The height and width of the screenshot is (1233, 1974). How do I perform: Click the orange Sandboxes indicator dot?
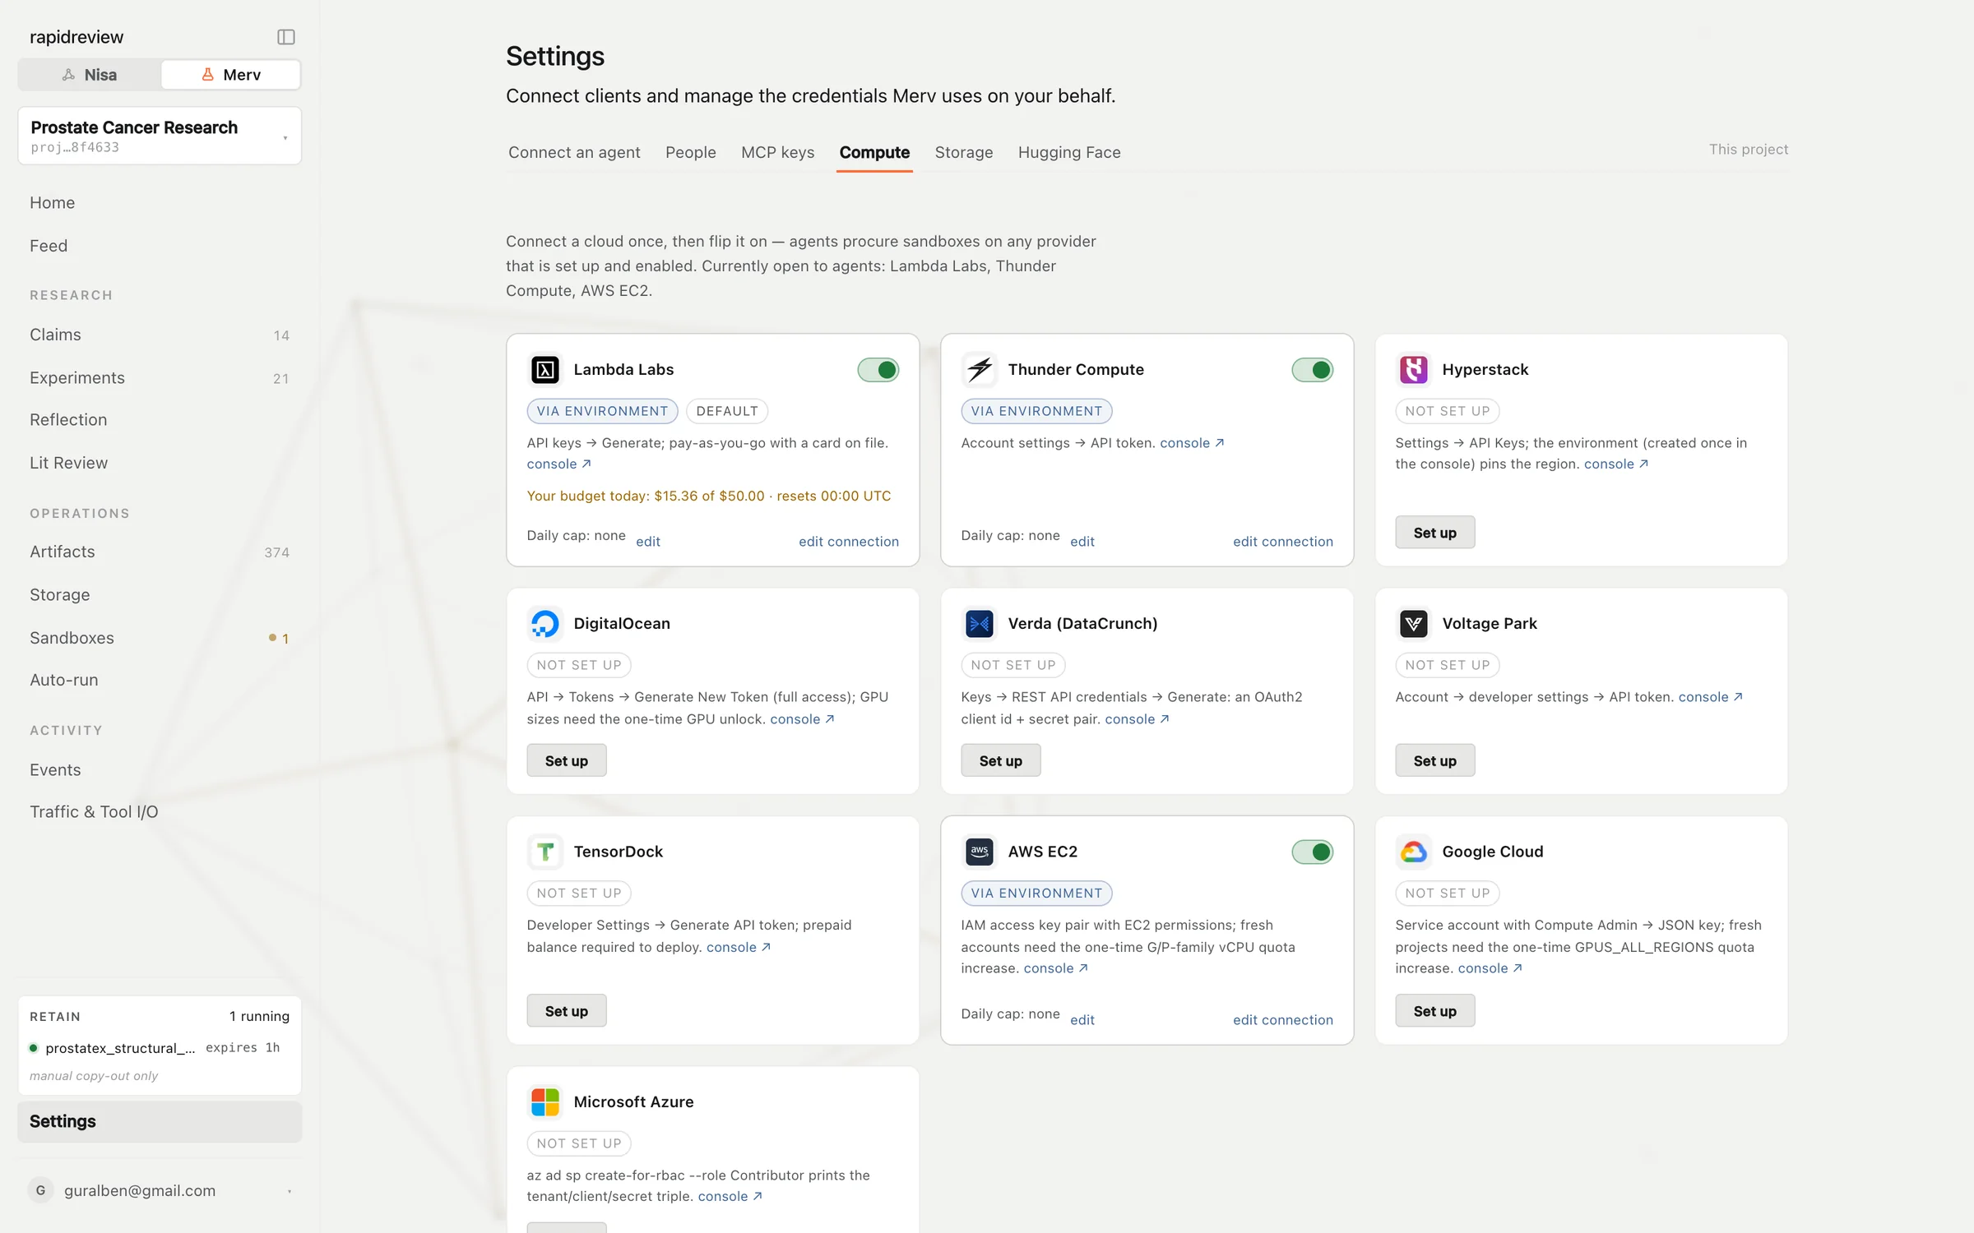click(272, 638)
